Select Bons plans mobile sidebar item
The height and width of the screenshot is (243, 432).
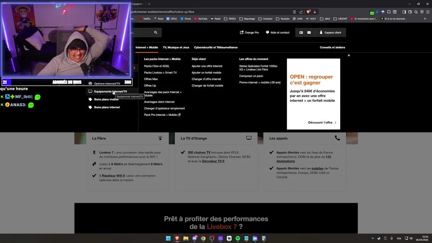point(106,99)
